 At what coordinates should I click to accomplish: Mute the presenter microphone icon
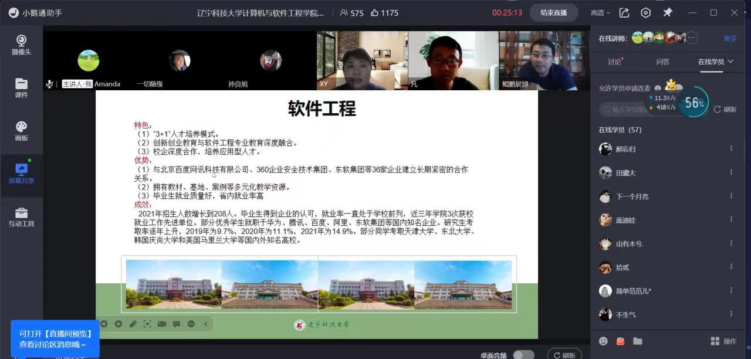[50, 84]
